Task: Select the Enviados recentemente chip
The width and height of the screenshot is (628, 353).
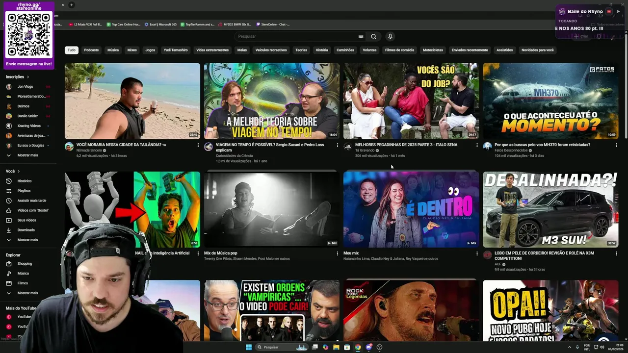Action: pyautogui.click(x=470, y=50)
